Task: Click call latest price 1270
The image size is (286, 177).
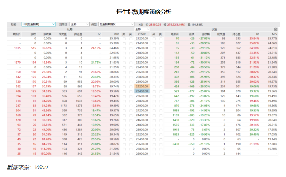Action: click(17, 62)
